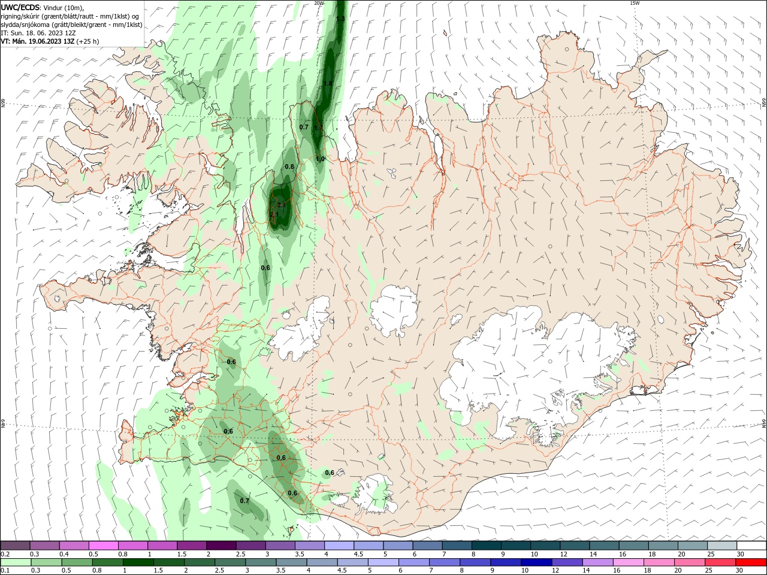Pick the purple 12 mm rain-scale swatch

[x=567, y=562]
